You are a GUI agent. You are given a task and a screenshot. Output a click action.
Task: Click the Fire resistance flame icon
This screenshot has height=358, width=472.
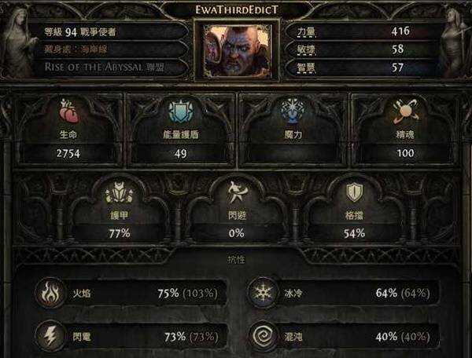50,293
